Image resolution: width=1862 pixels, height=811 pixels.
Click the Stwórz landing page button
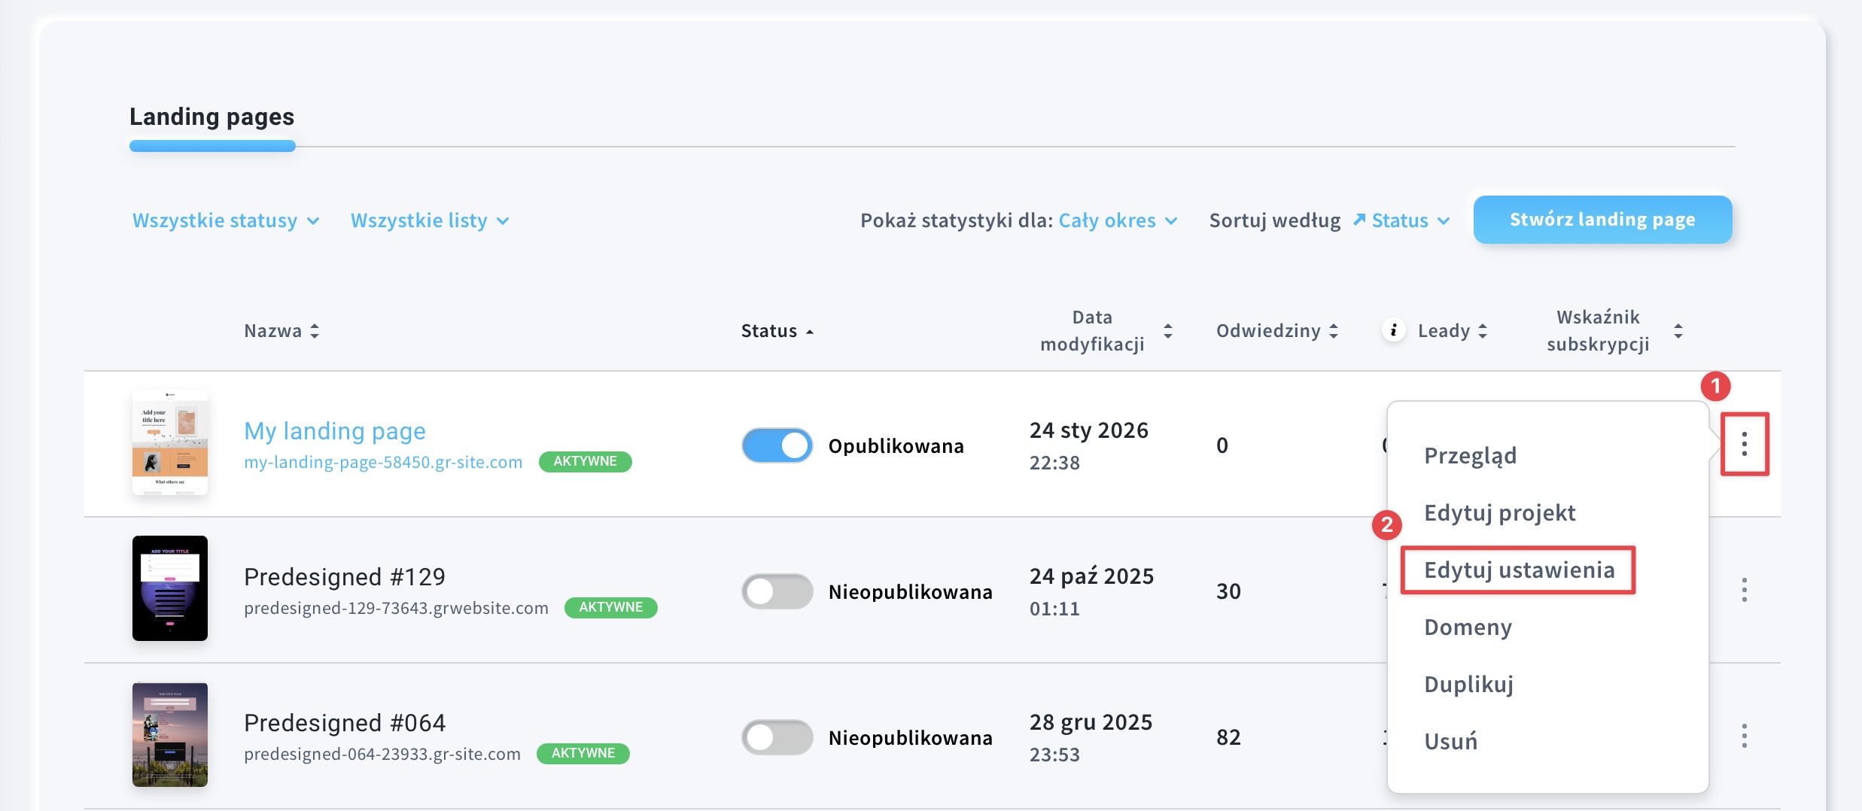(x=1602, y=220)
